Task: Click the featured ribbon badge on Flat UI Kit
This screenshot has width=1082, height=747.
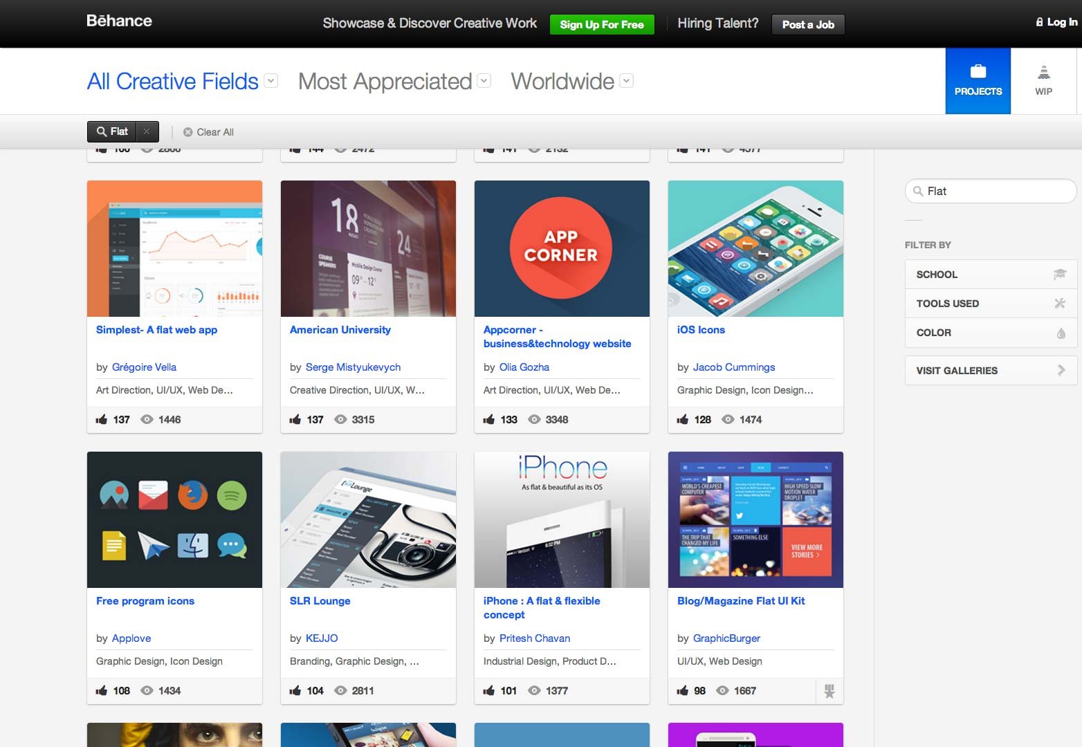Action: [x=829, y=690]
